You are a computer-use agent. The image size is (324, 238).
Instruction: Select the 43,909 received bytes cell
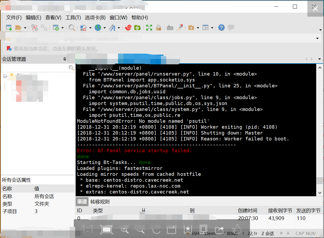click(x=276, y=218)
